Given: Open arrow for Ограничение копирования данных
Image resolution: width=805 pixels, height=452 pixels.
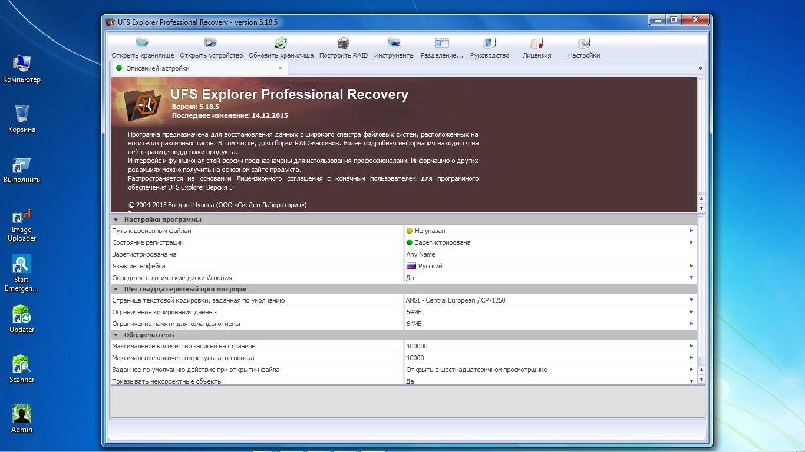Looking at the screenshot, I should point(692,312).
